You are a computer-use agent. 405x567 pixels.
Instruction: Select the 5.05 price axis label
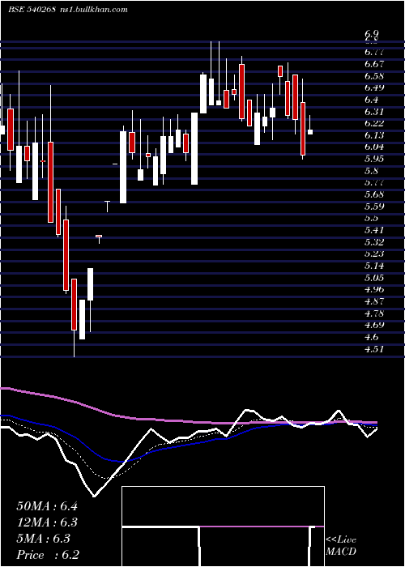[374, 278]
